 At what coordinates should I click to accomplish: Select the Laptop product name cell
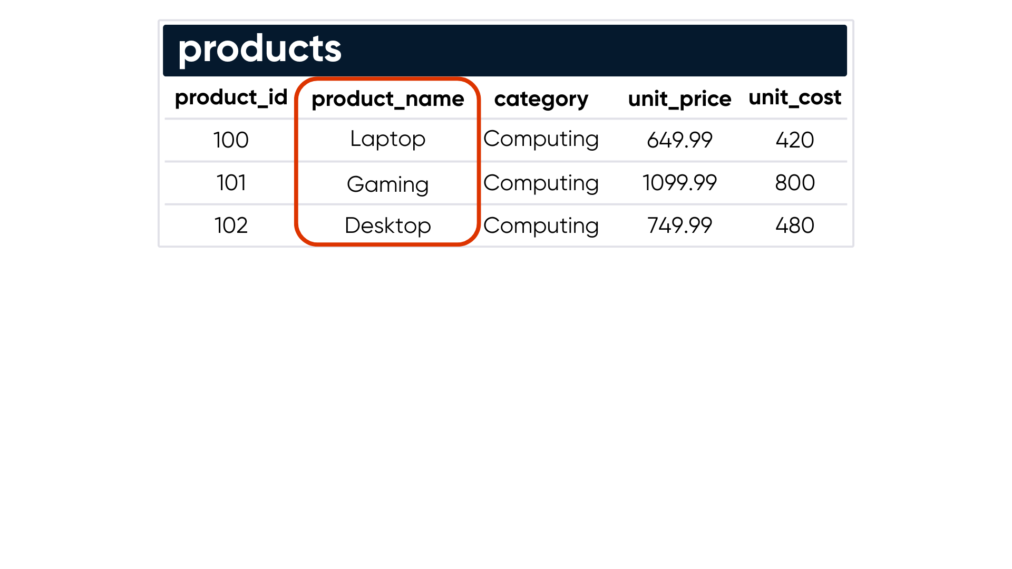tap(387, 139)
